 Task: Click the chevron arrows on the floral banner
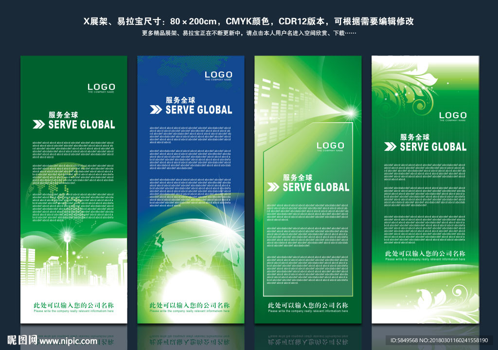click(390, 147)
